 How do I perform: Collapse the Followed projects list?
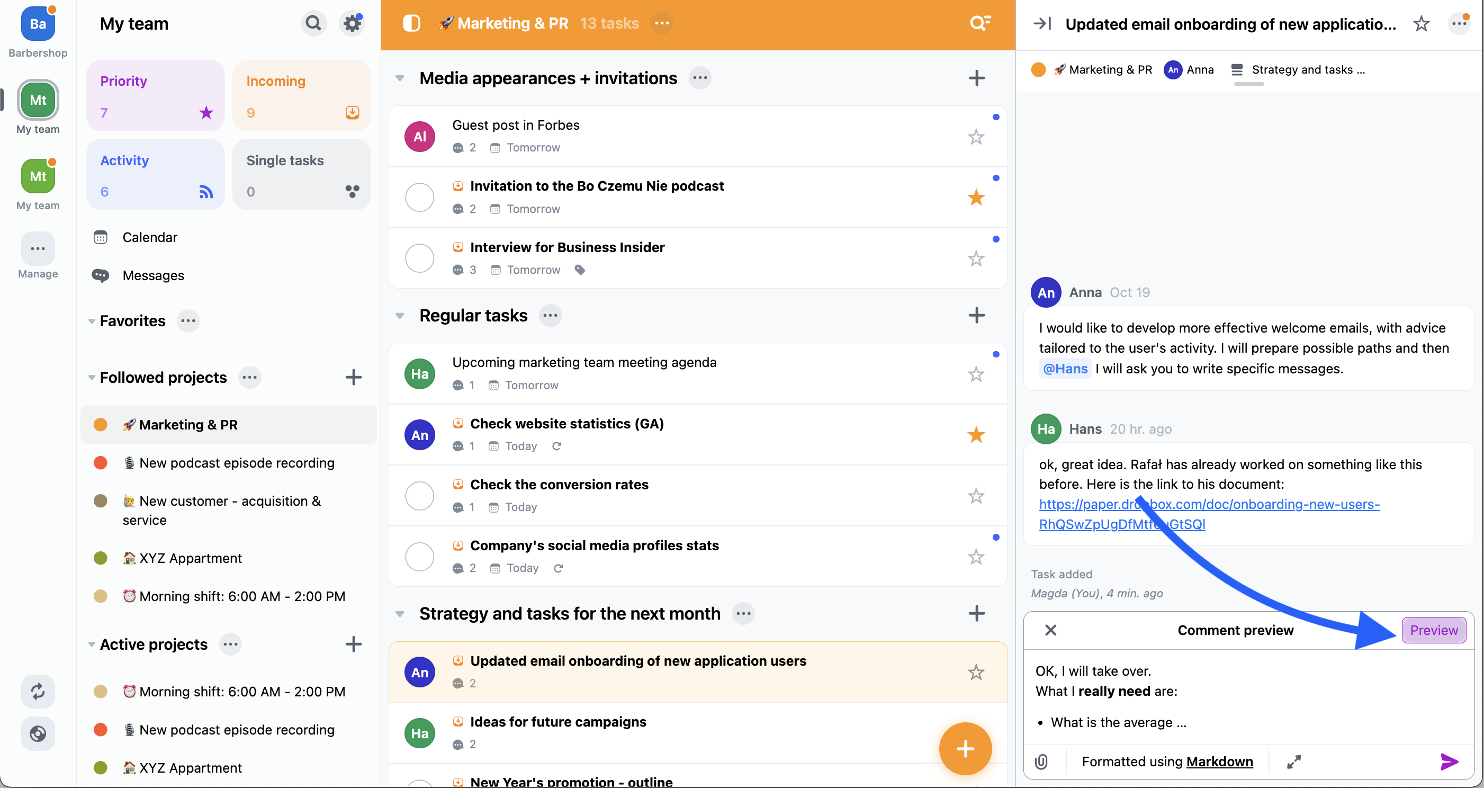92,378
